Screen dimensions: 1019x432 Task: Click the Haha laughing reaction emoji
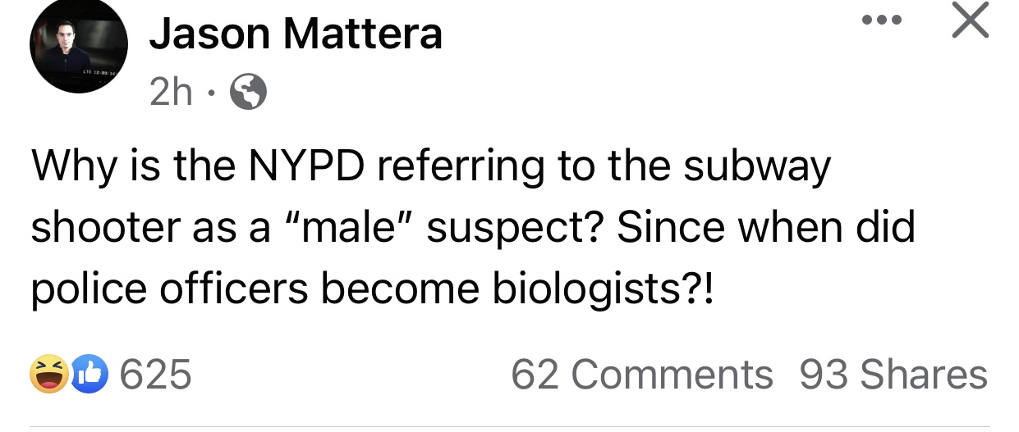[x=49, y=375]
